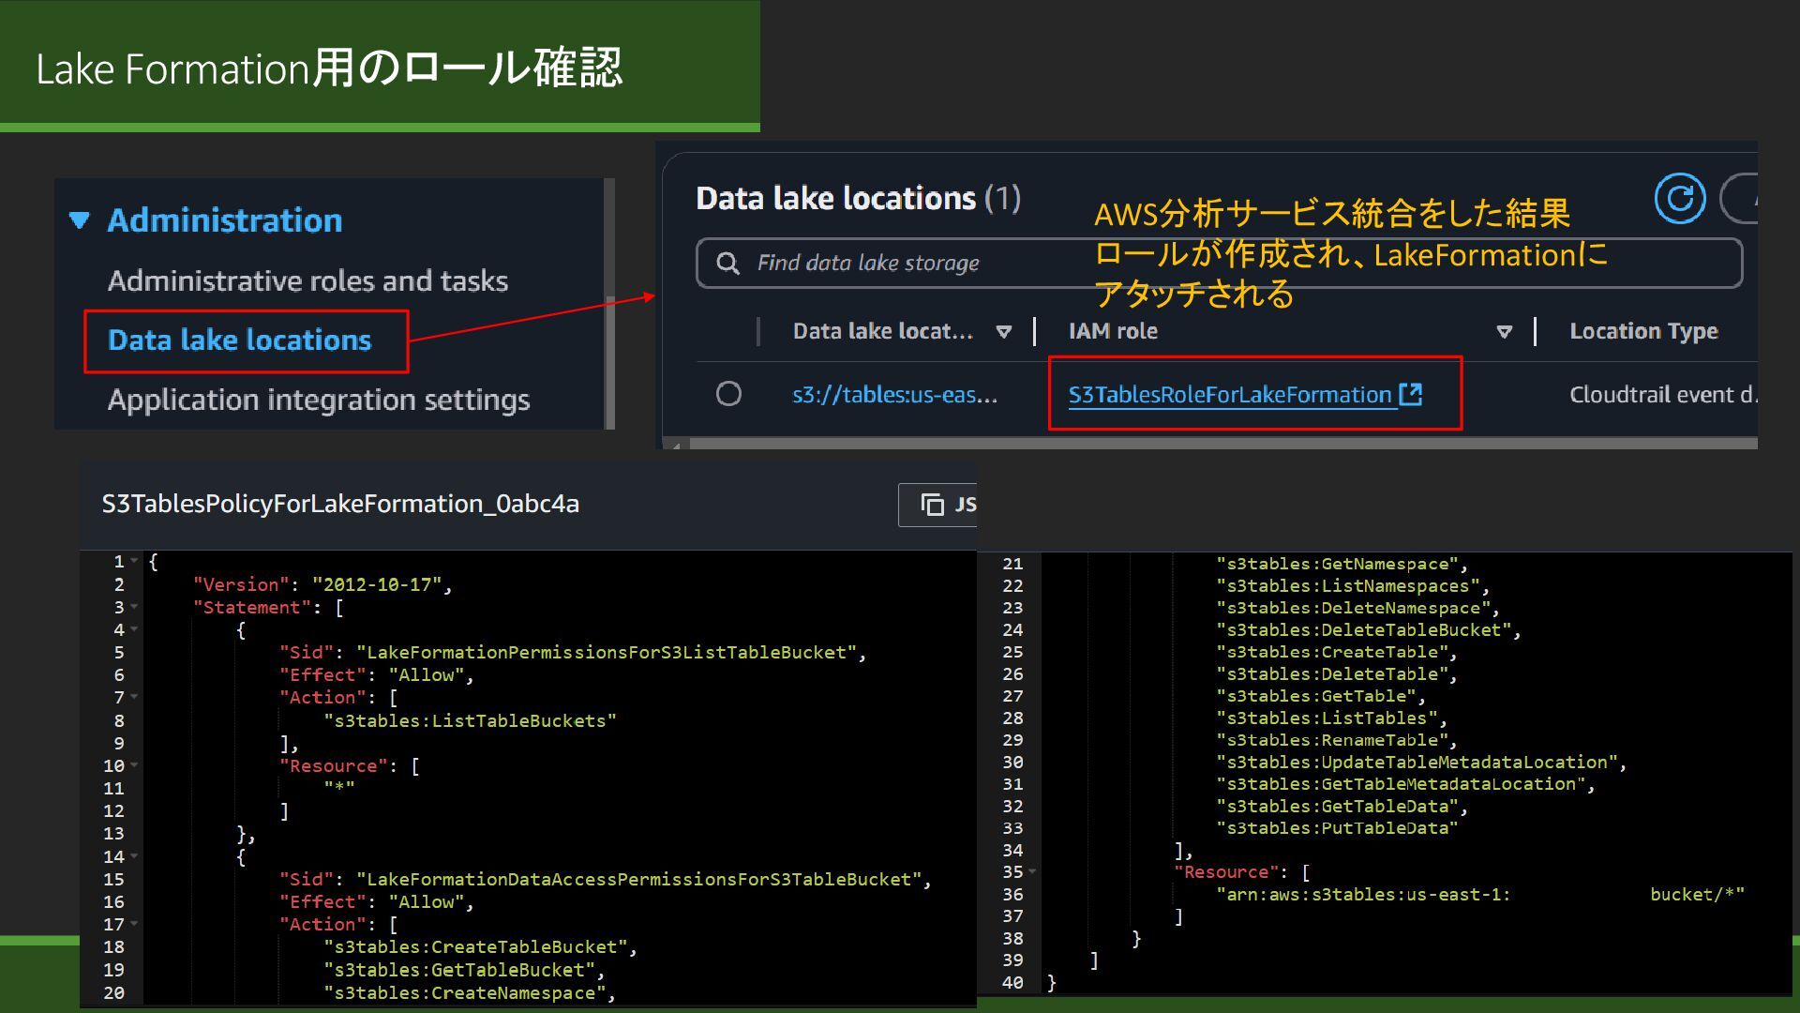Click horizontal scrollbar under locations table
Viewport: 1800px width, 1013px height.
[1219, 444]
